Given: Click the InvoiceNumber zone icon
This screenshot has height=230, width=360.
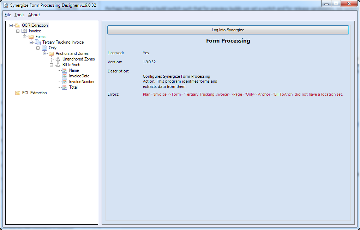Looking at the screenshot, I should click(65, 82).
